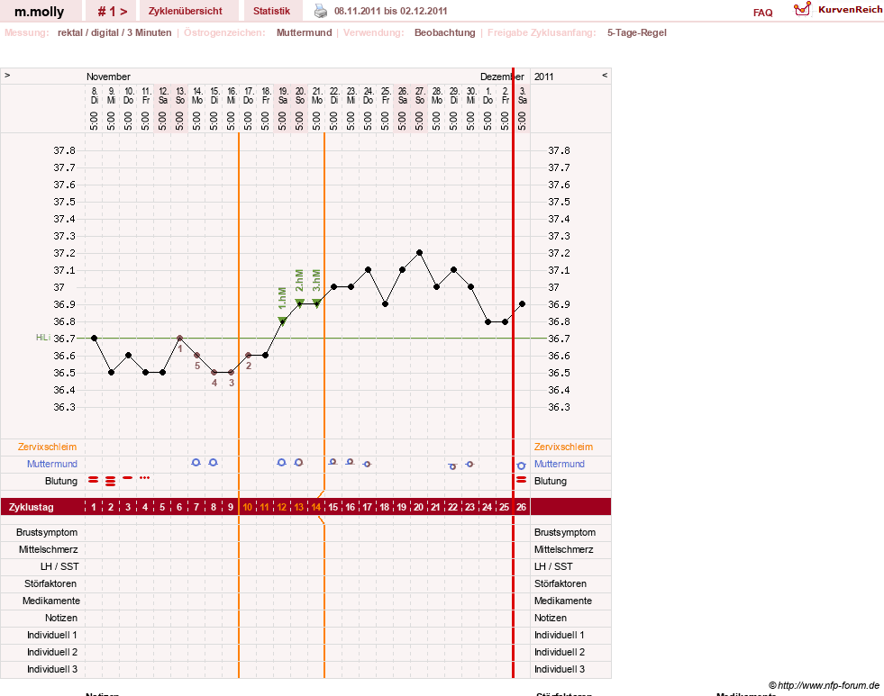Select cycle day 1 in Zyklustag bar

(x=94, y=507)
